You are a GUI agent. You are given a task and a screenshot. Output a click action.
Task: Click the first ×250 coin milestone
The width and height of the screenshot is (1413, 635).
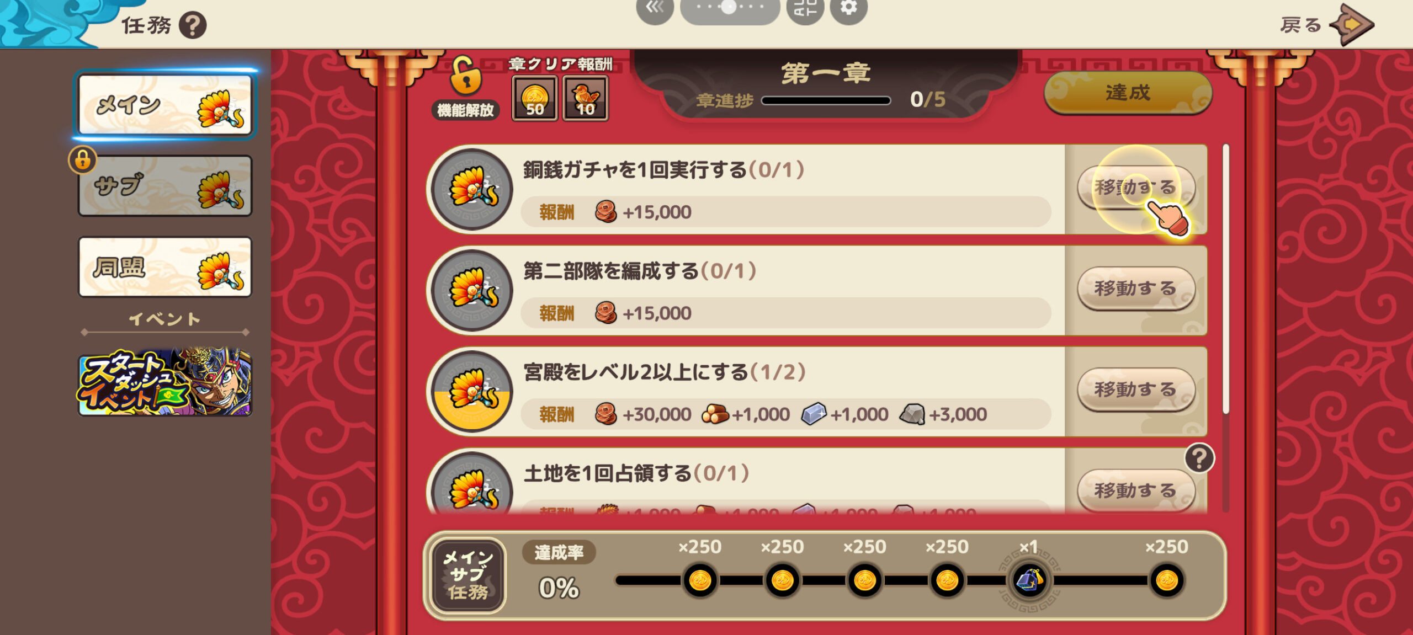tap(700, 580)
